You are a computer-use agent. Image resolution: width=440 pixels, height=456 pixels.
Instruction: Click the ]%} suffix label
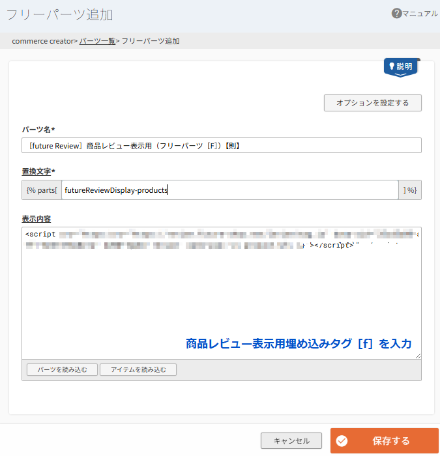410,190
